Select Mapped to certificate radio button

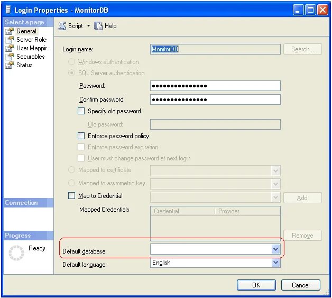71,170
